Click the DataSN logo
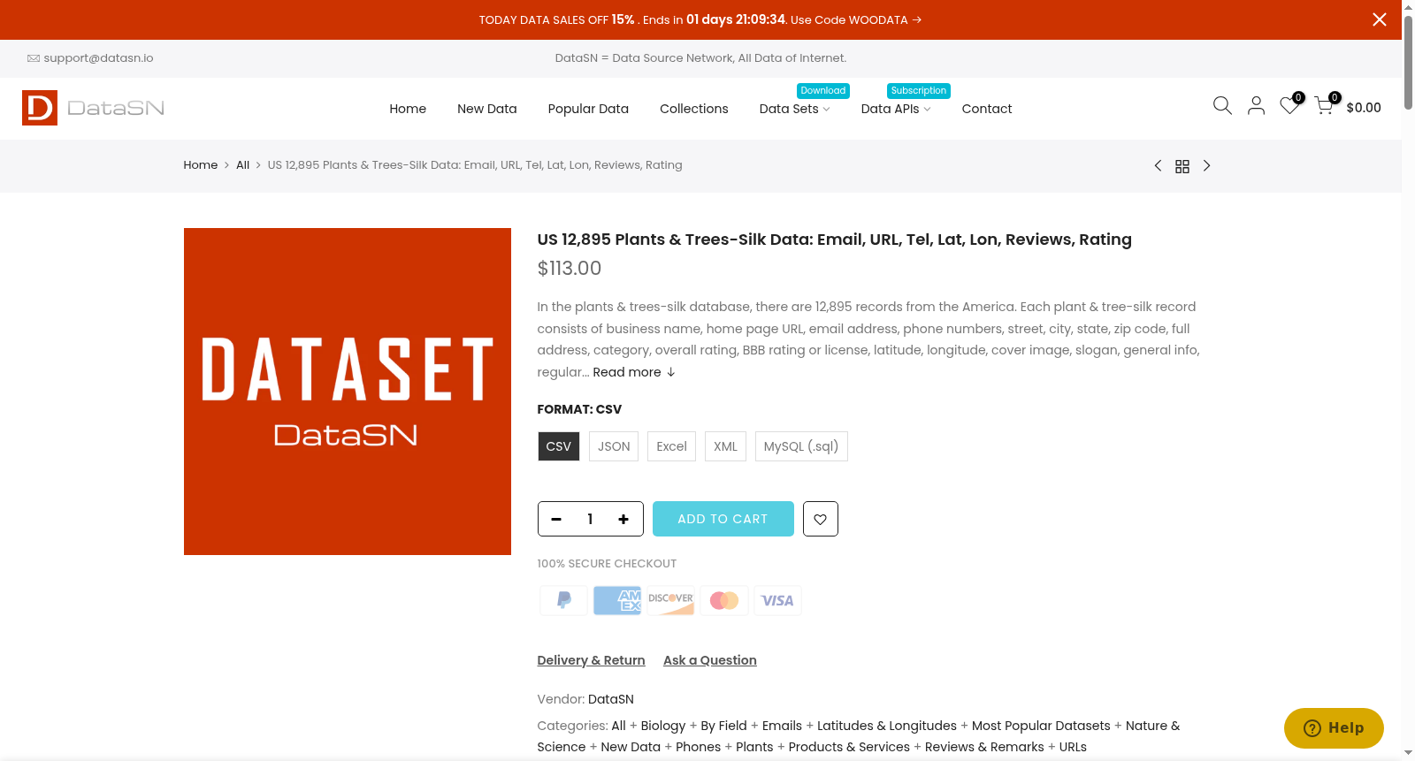The height and width of the screenshot is (761, 1415). 93,108
